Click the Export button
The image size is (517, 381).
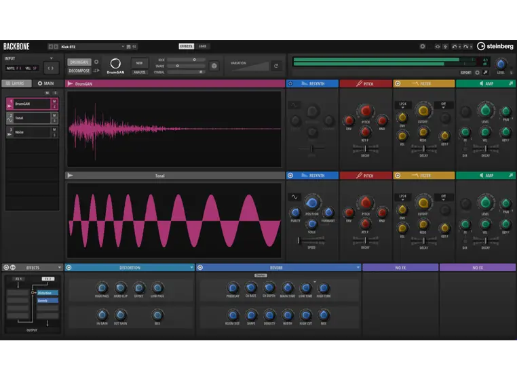pos(466,73)
